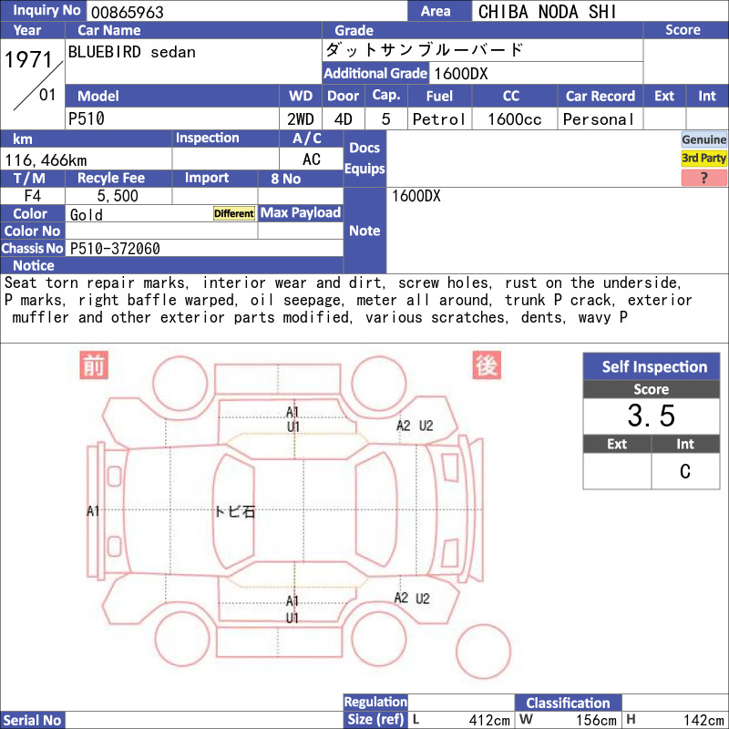Click the red front (前) marker icon

94,365
